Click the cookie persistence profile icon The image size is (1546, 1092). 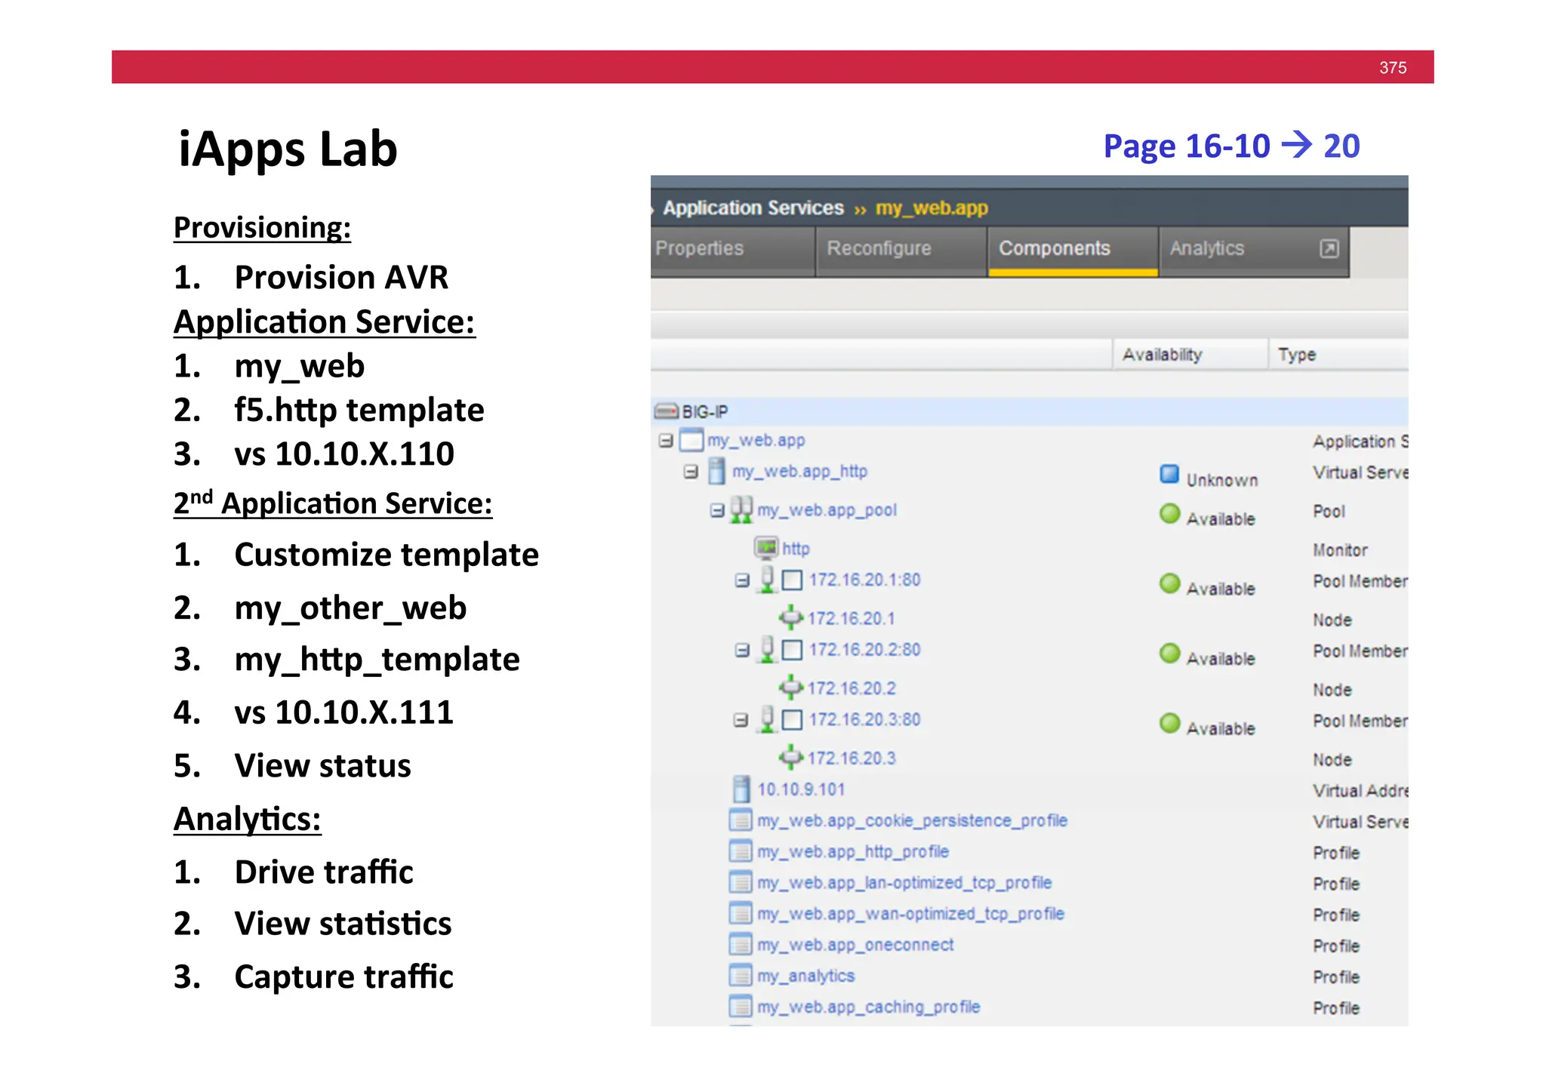tap(741, 820)
